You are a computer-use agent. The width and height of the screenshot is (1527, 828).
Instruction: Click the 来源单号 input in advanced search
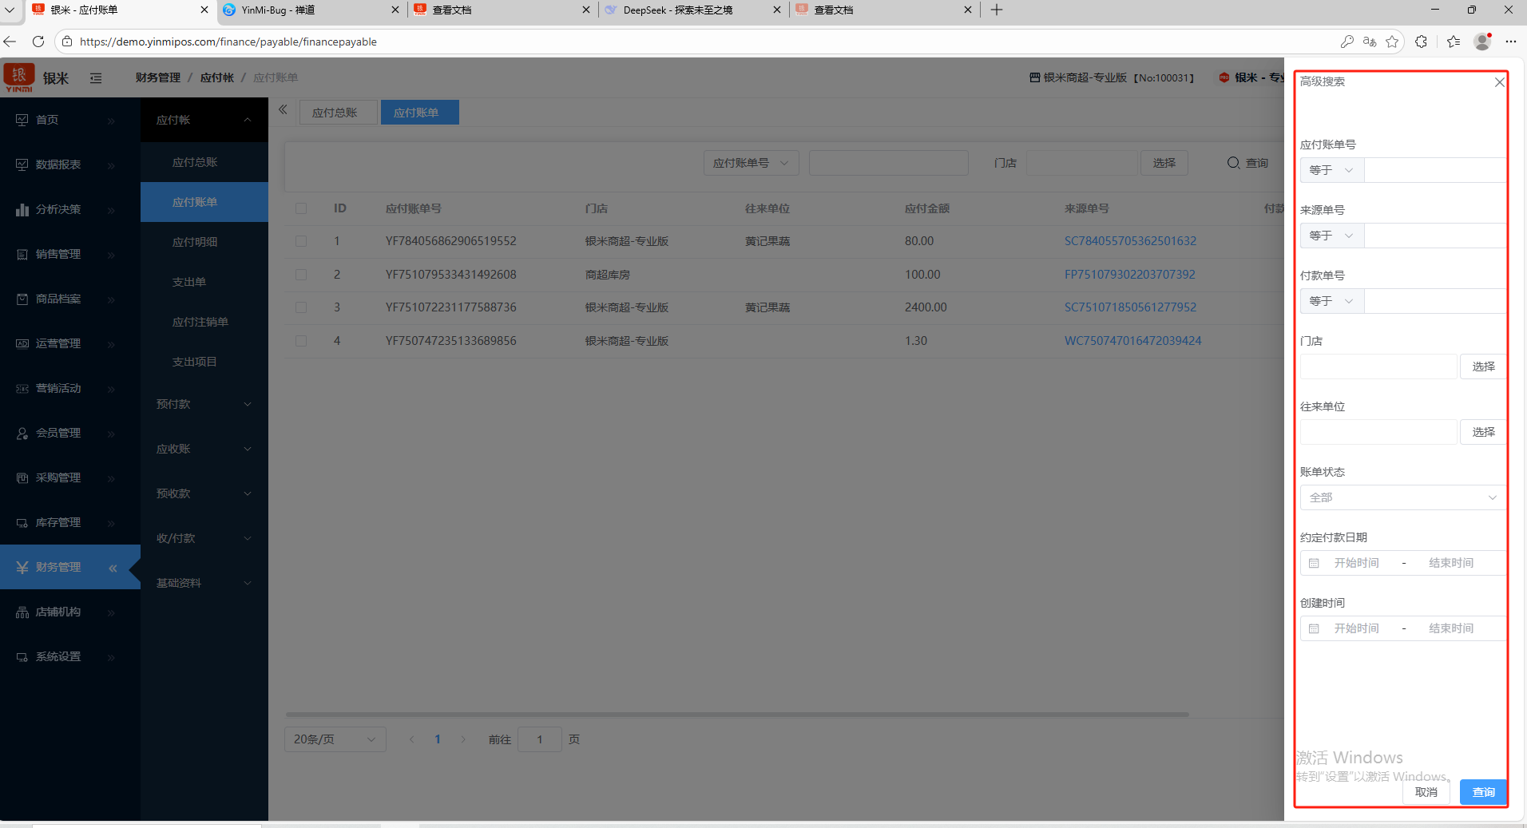(x=1435, y=236)
